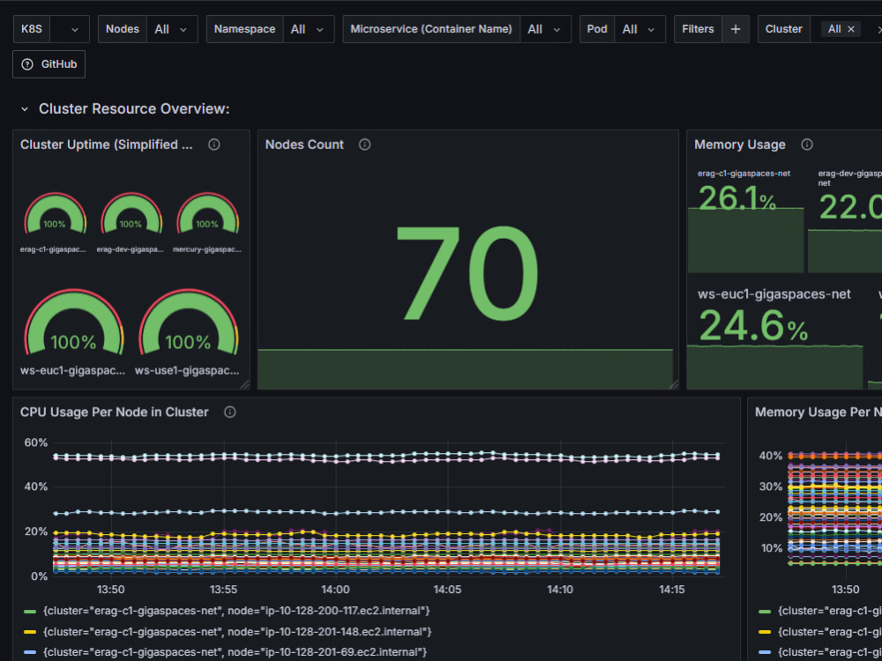Image resolution: width=882 pixels, height=661 pixels.
Task: Click the Memory Usage panel info icon
Action: click(x=807, y=145)
